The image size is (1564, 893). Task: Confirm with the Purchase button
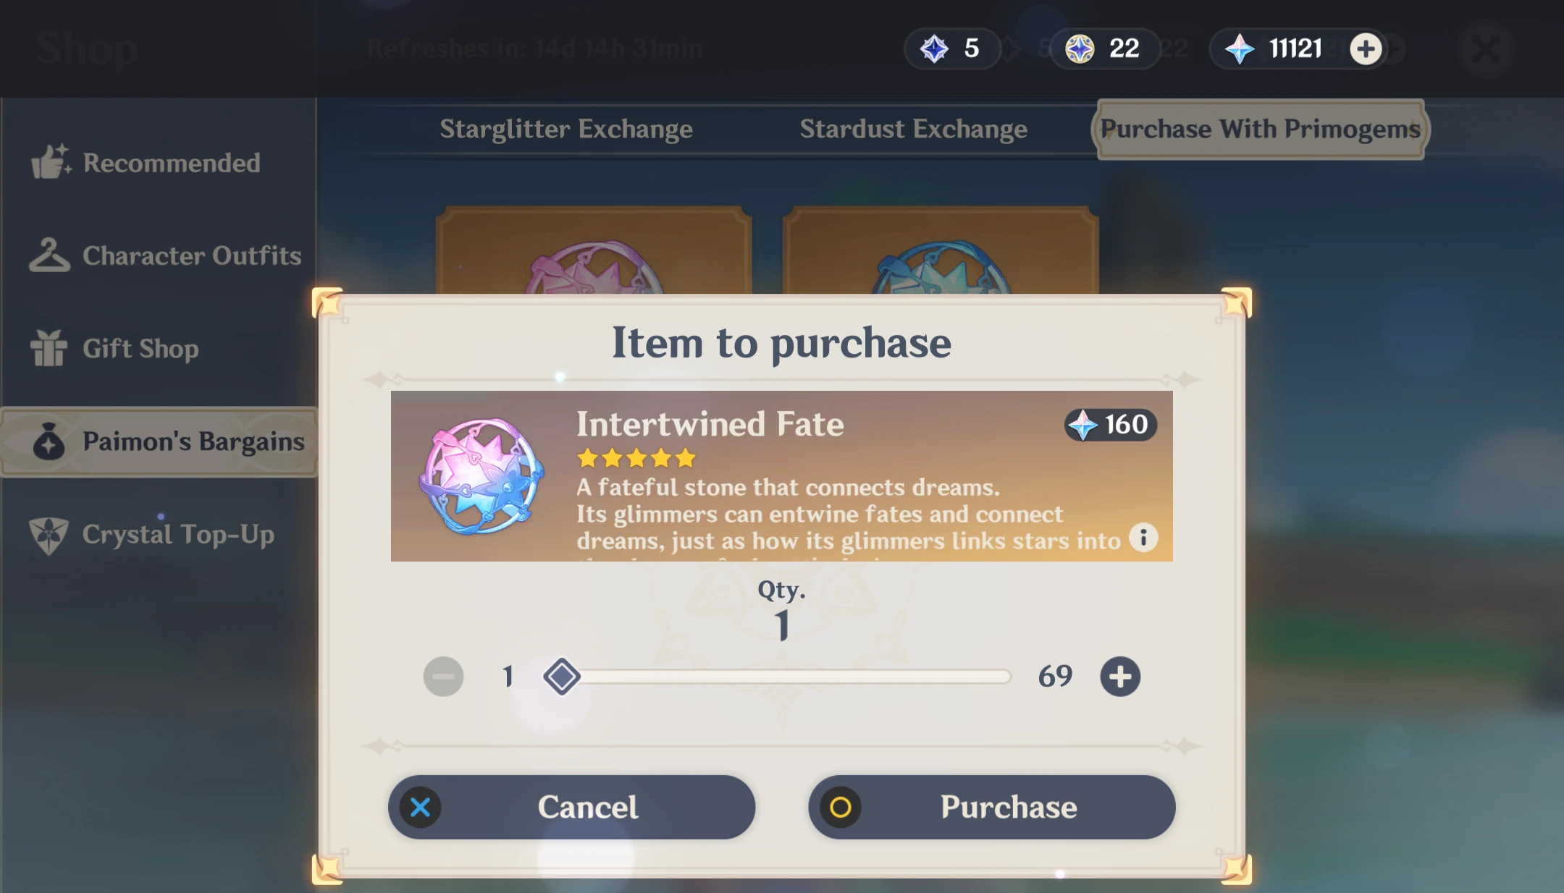[992, 807]
